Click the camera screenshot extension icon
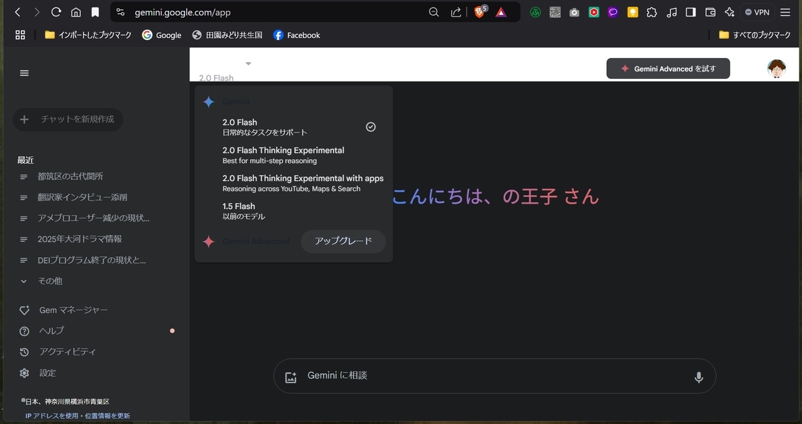Screen dimensions: 802x424 coord(574,12)
